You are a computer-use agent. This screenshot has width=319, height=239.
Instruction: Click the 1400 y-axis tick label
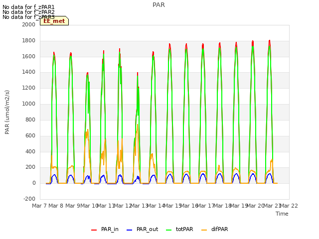coord(29,72)
